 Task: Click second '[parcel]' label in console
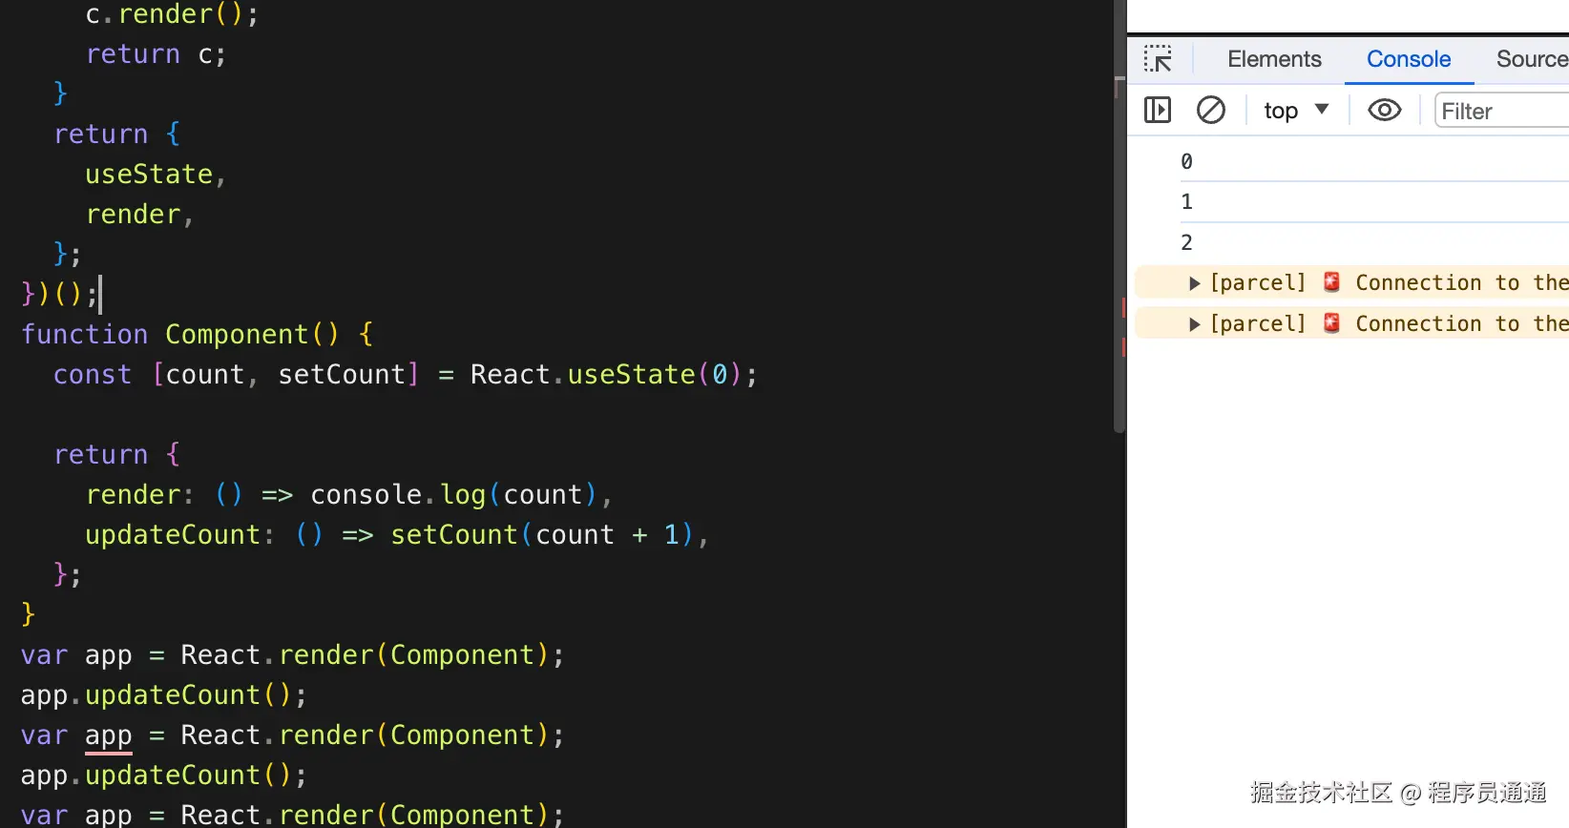pos(1257,323)
